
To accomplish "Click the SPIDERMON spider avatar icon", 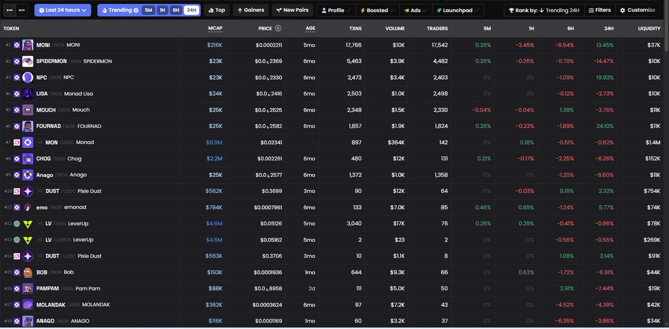I will pos(28,61).
